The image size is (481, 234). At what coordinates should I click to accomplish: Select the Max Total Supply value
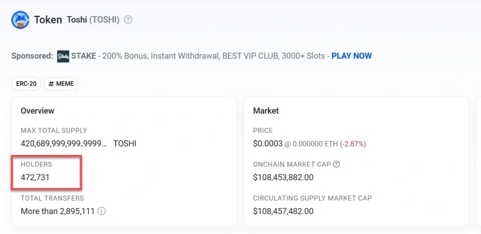click(x=64, y=143)
